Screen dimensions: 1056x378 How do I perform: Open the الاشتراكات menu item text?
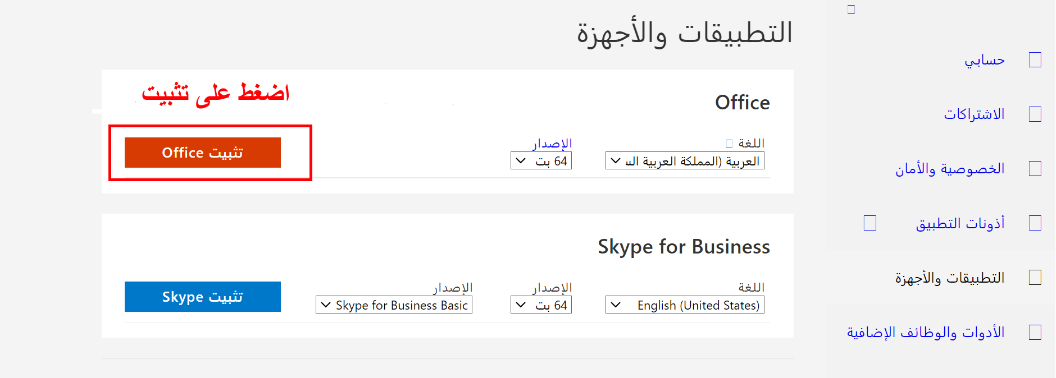pyautogui.click(x=974, y=114)
